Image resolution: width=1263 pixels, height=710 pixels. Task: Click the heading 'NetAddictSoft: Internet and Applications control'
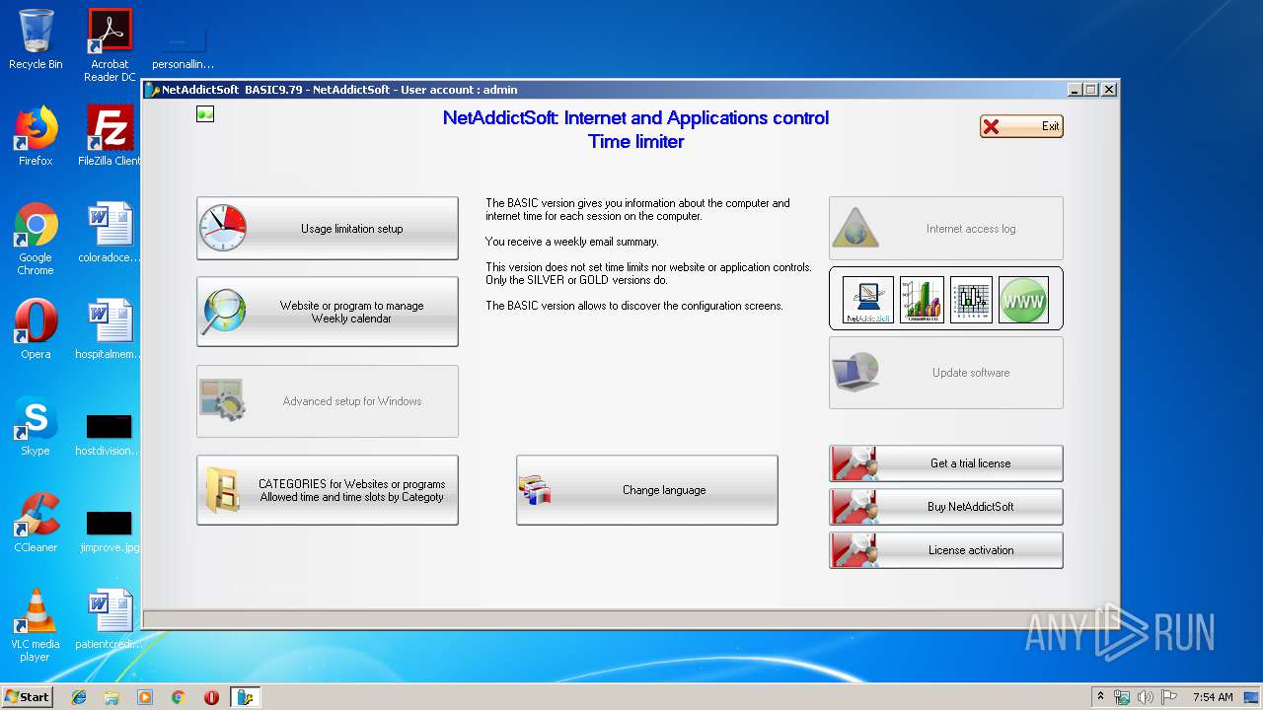pos(635,118)
